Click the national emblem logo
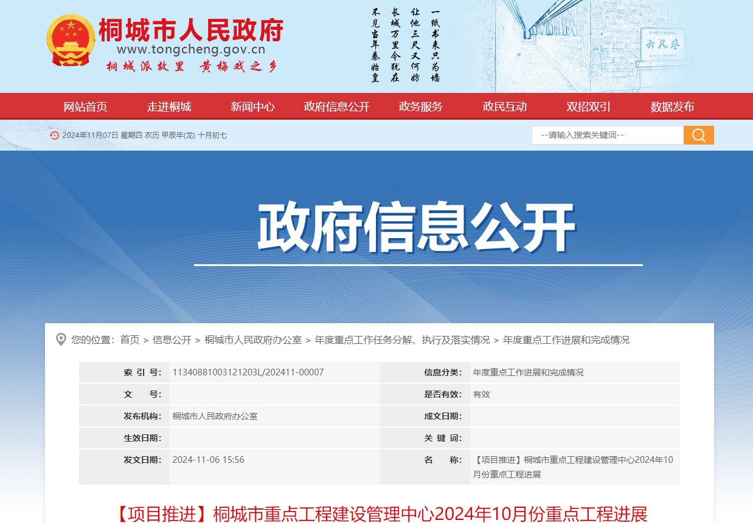753x523 pixels. tap(71, 41)
